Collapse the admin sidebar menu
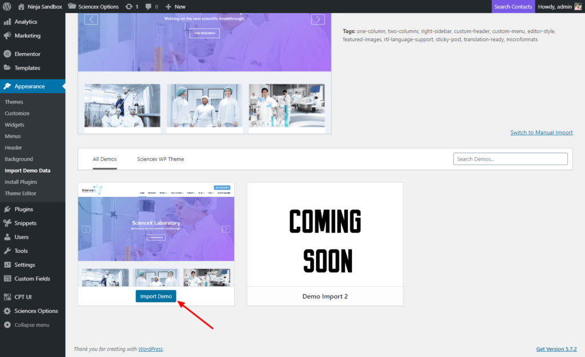585x357 pixels. click(27, 325)
